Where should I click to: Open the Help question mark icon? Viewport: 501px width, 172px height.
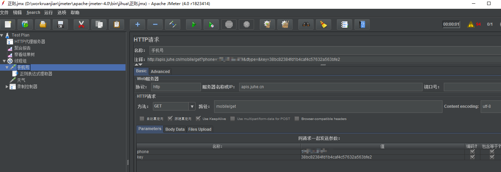(362, 24)
